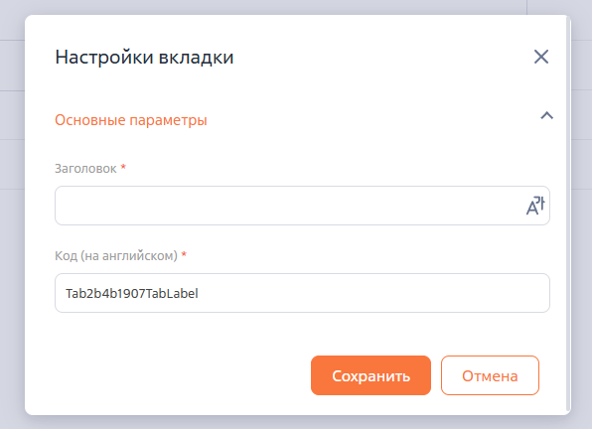This screenshot has height=429, width=592.
Task: Focus the Код (на английском) field
Action: point(302,293)
